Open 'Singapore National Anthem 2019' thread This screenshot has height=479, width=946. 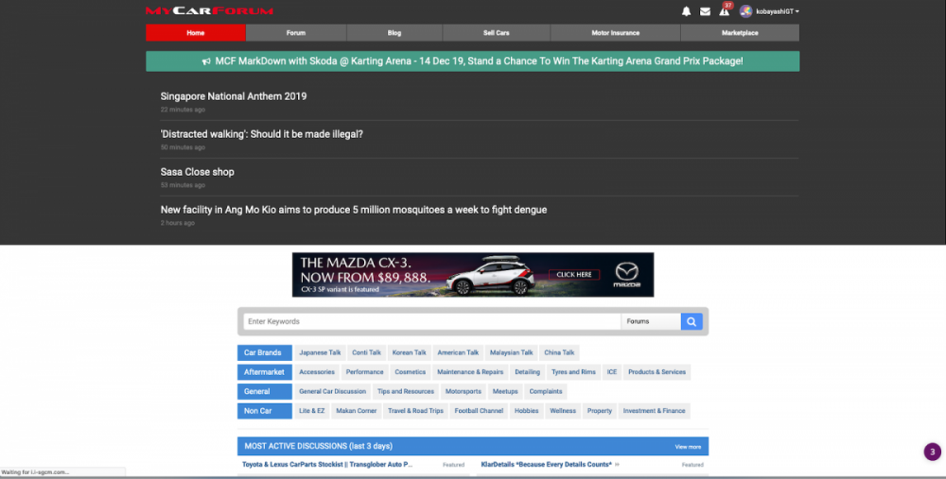click(x=234, y=96)
